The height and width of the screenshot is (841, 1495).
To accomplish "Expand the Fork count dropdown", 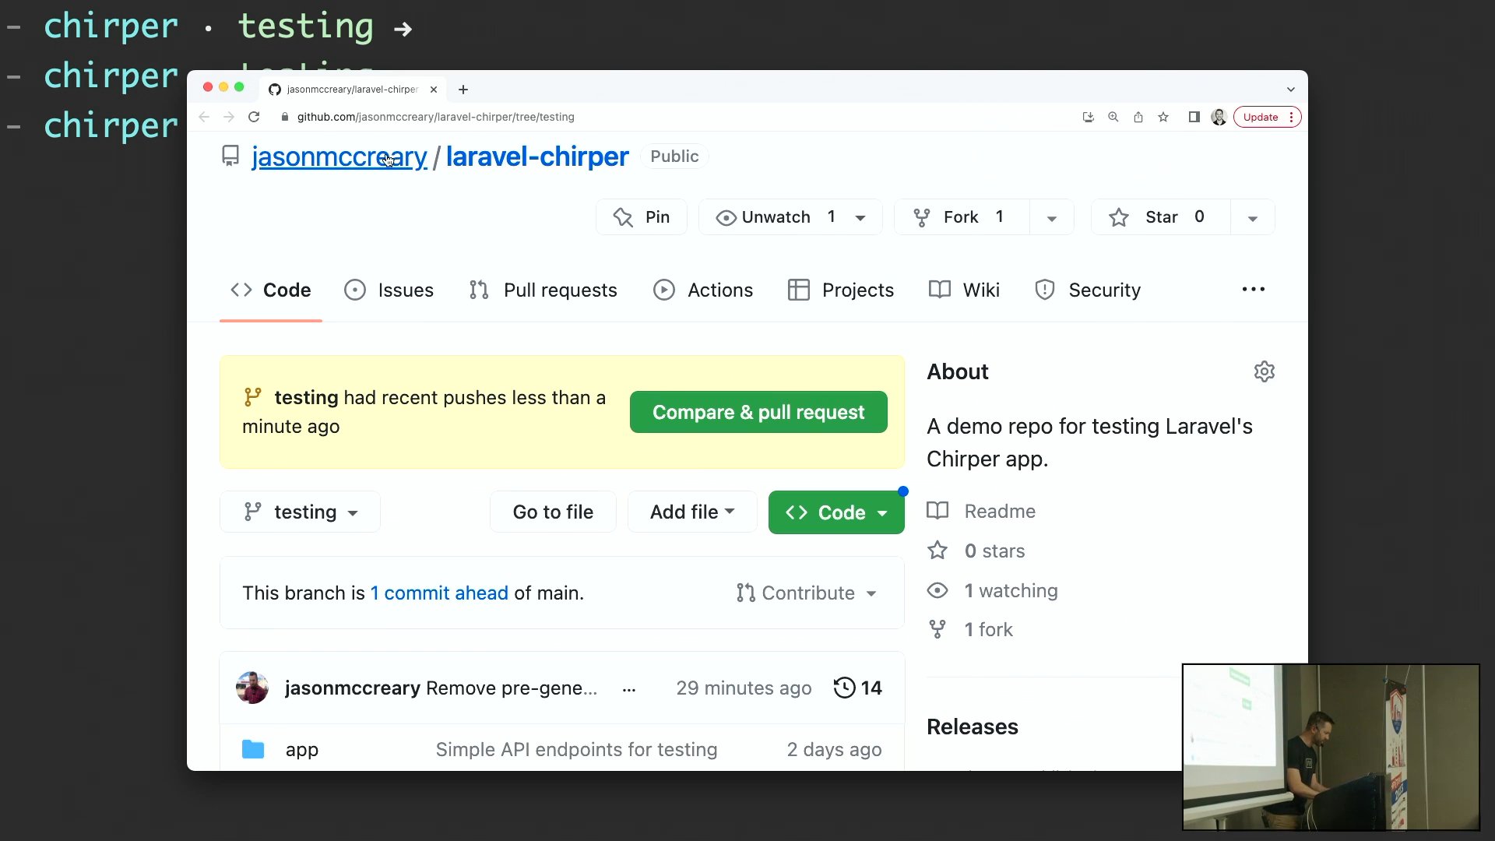I will pos(1051,218).
